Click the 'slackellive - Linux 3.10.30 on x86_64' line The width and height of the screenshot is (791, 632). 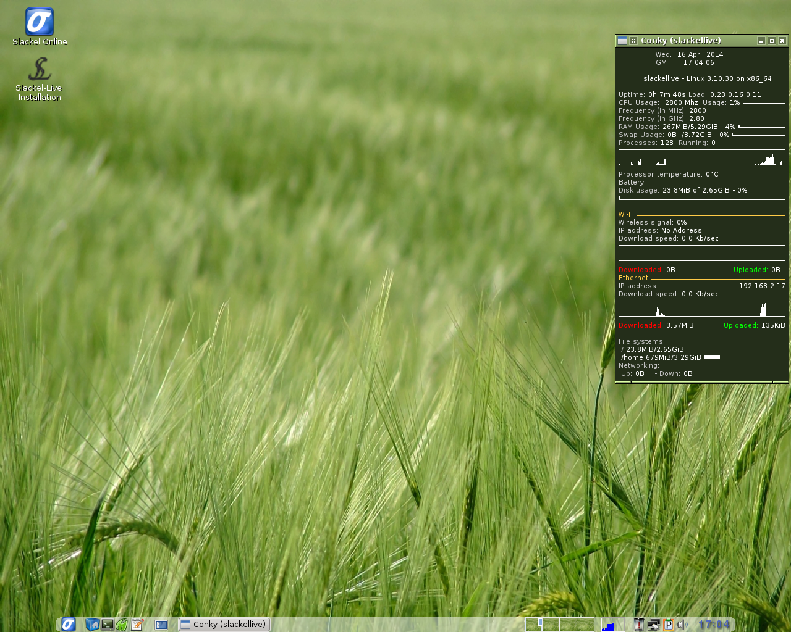point(708,78)
